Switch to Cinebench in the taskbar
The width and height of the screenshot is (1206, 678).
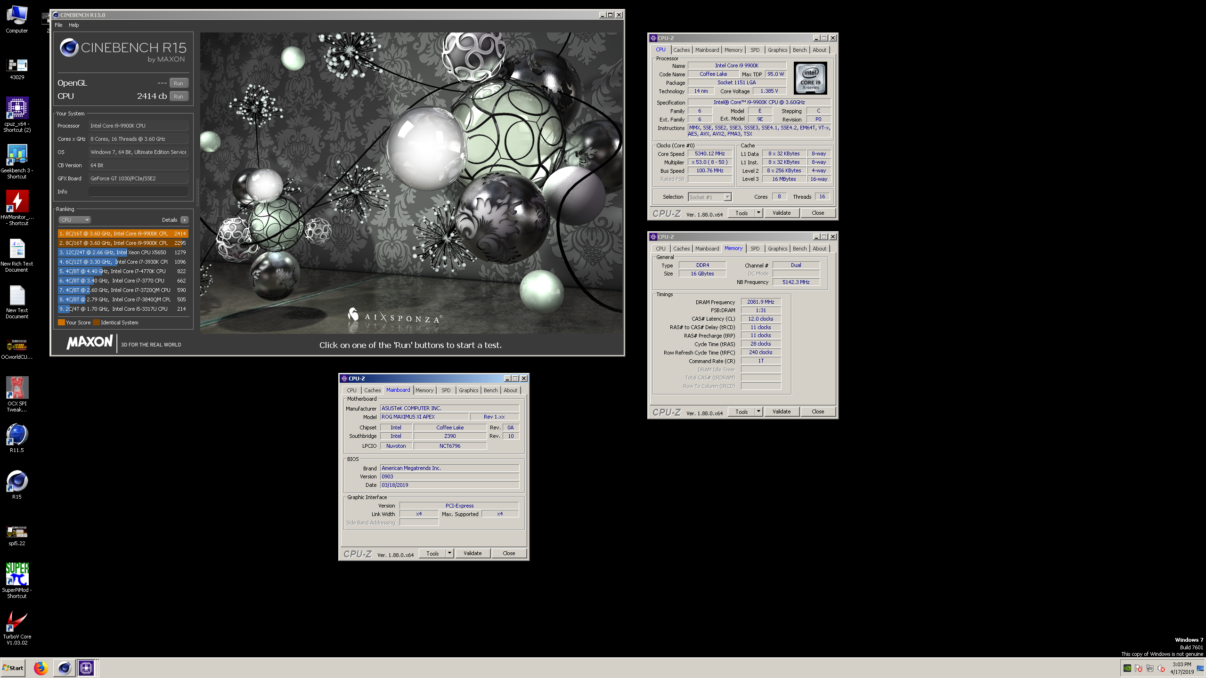point(64,668)
